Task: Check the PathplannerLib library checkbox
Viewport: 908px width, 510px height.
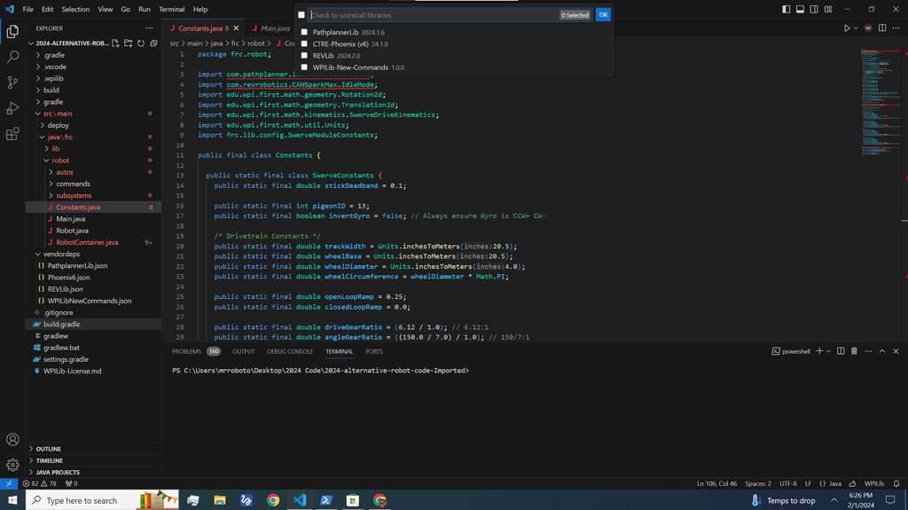Action: [x=304, y=33]
